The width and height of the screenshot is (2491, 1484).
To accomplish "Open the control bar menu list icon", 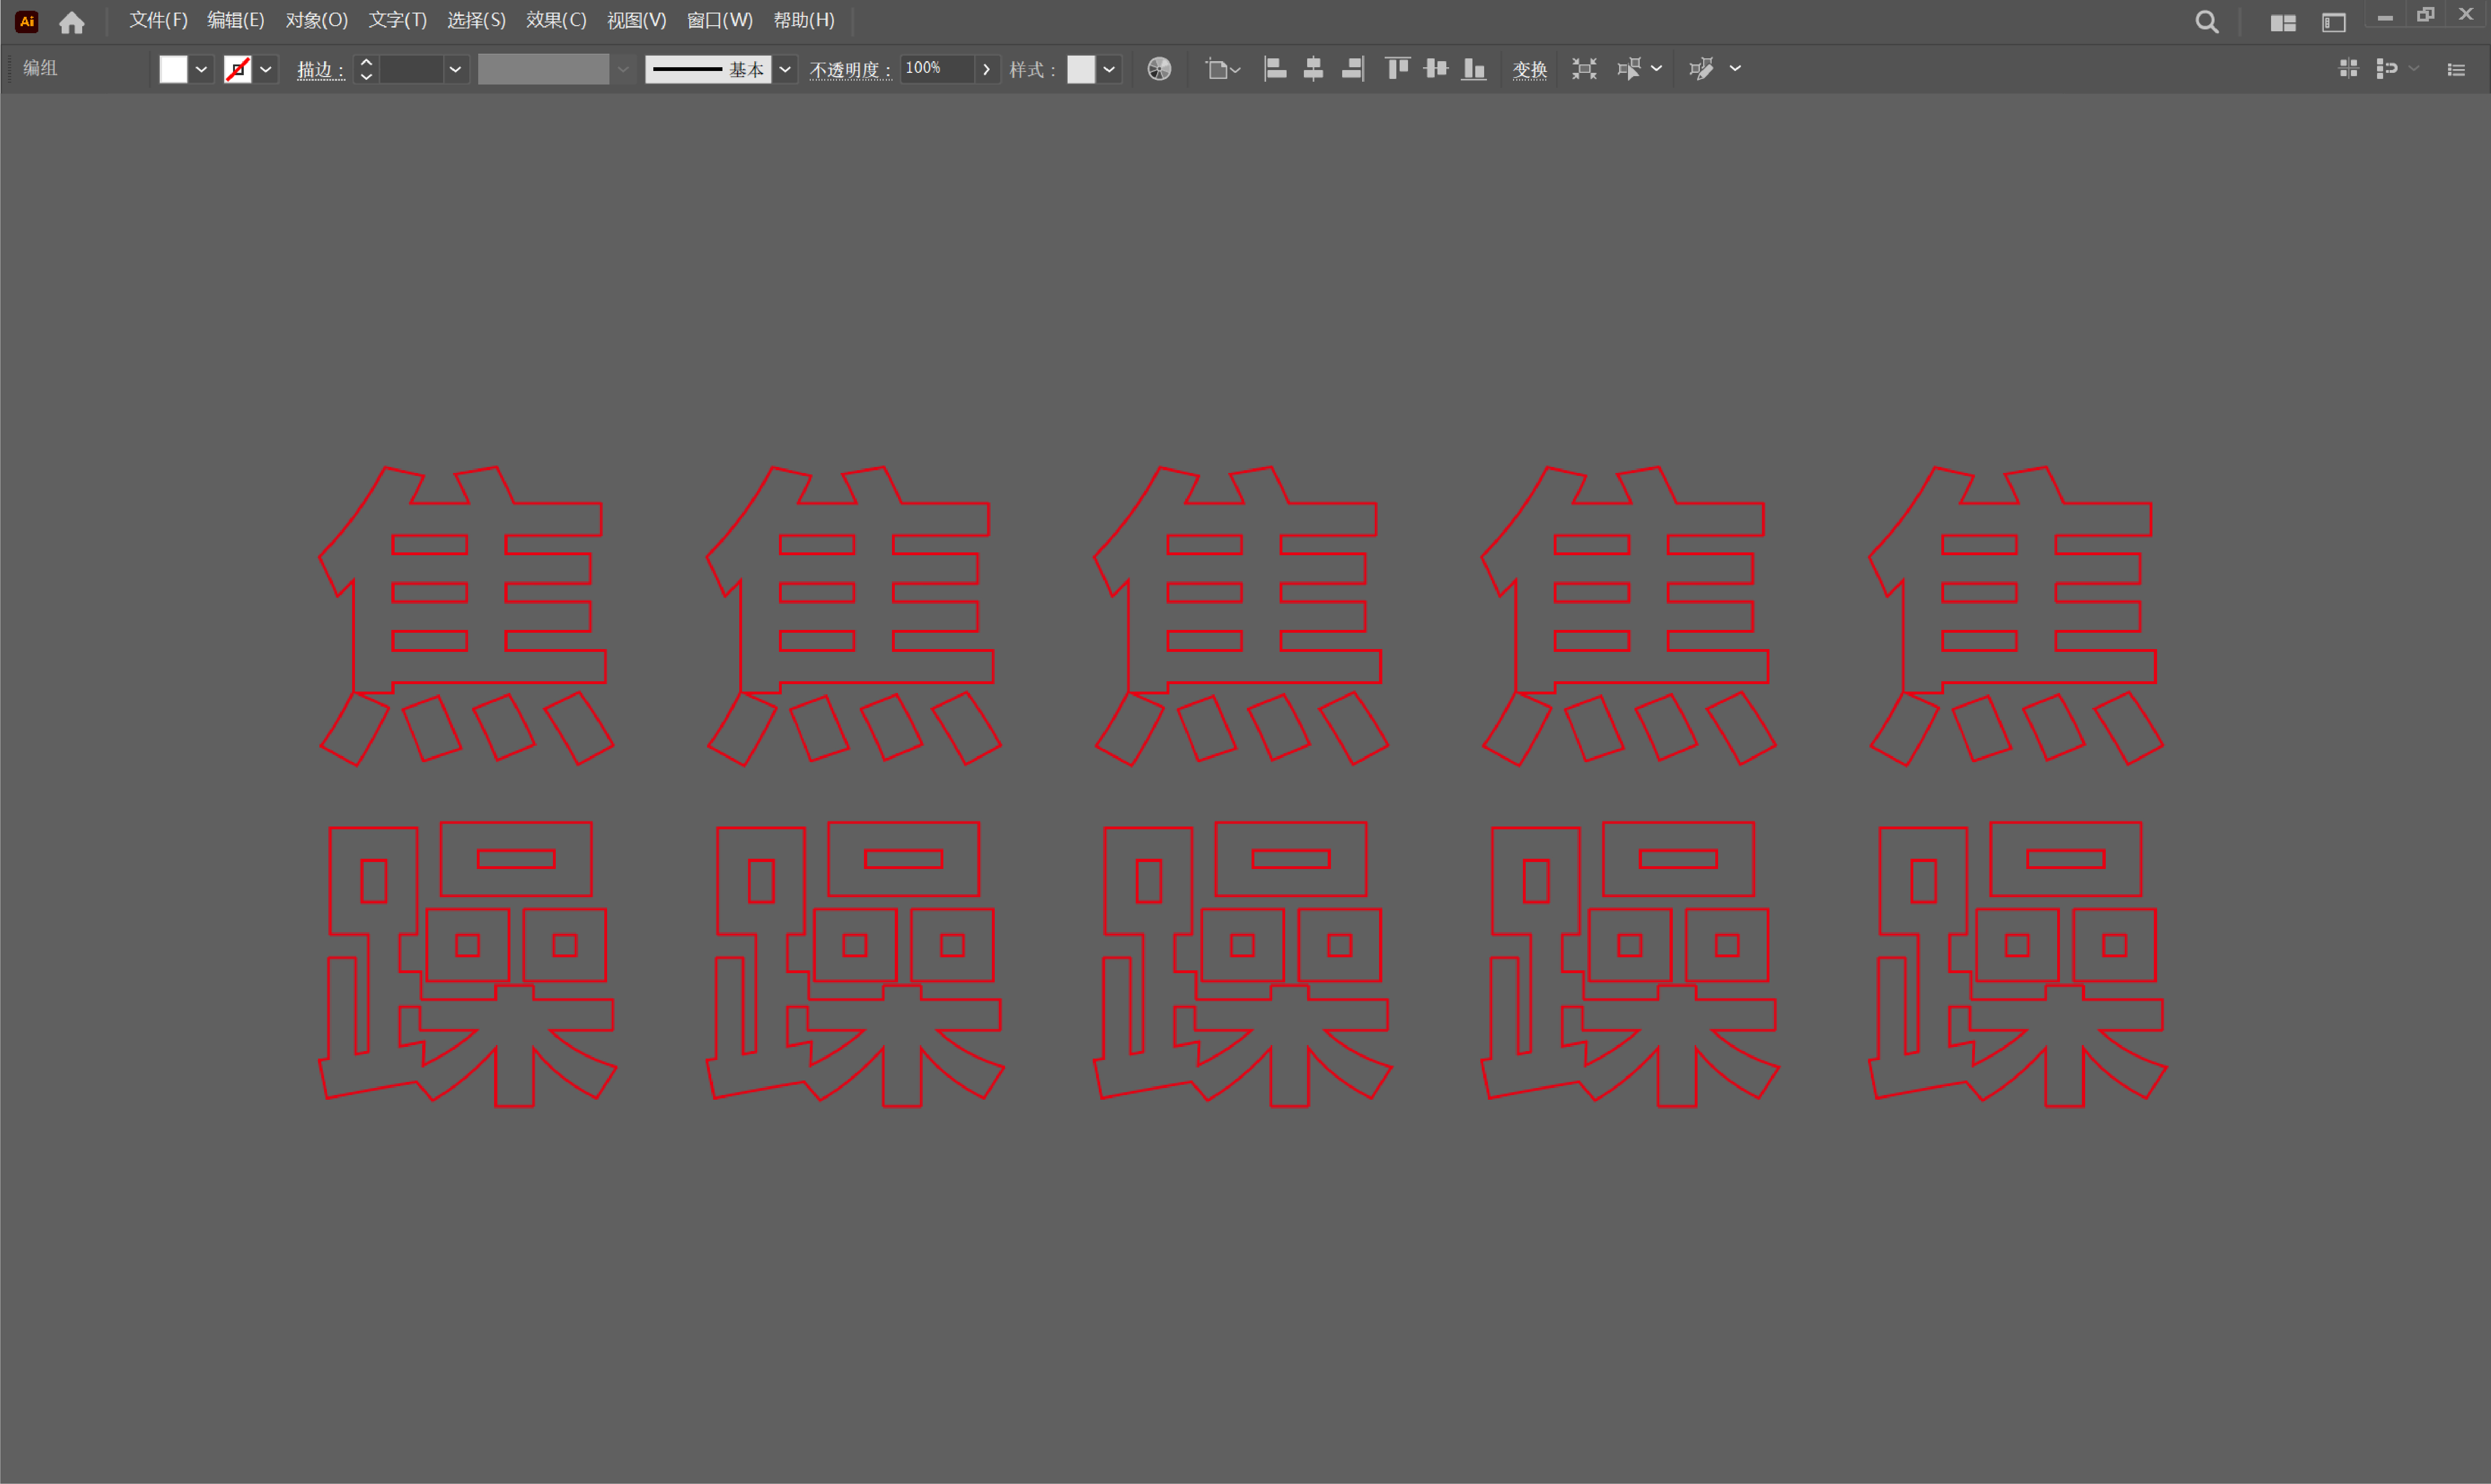I will coord(2456,69).
